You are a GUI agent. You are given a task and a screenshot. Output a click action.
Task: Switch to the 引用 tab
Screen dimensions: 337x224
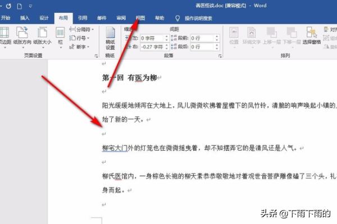[x=83, y=18]
